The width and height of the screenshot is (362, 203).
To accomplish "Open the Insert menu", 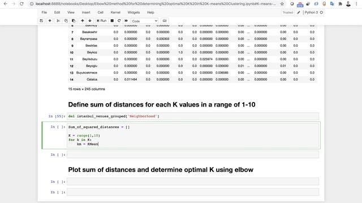I will click(86, 12).
